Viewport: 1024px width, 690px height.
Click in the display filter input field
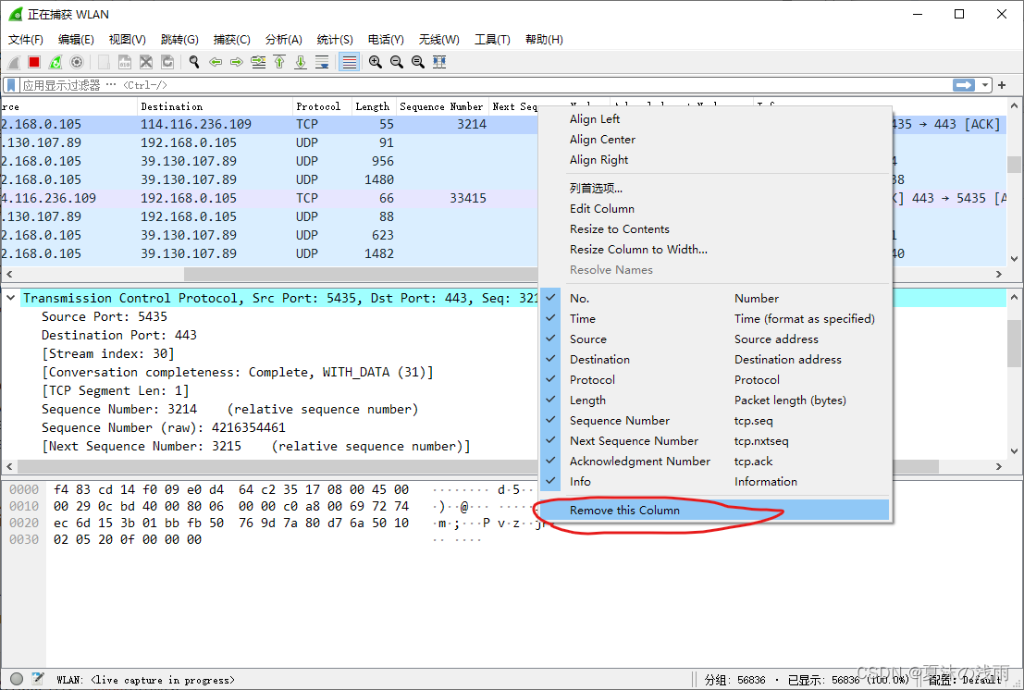485,85
